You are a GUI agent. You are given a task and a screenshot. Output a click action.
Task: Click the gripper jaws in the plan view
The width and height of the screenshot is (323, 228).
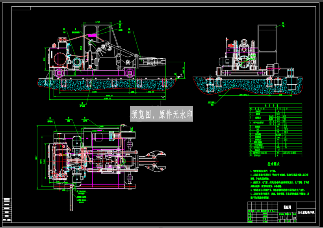[152, 161]
